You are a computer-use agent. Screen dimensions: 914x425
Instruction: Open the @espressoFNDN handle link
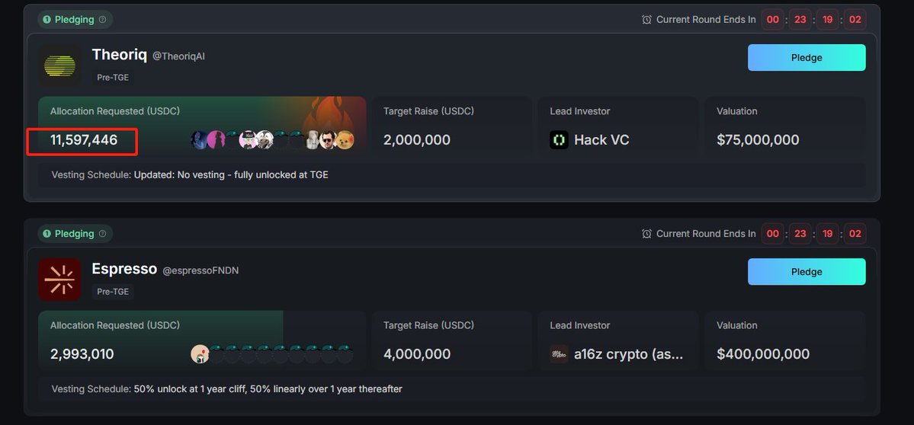(200, 270)
